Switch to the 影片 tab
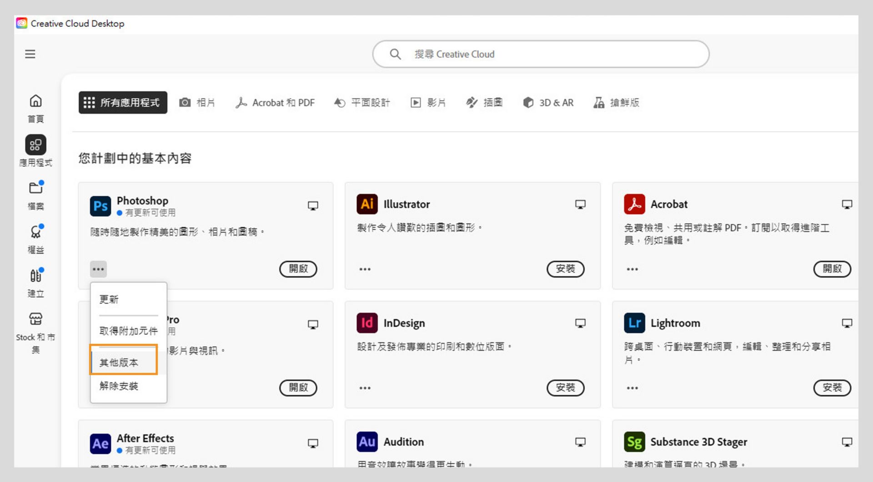Screen dimensions: 873x482 [x=428, y=103]
